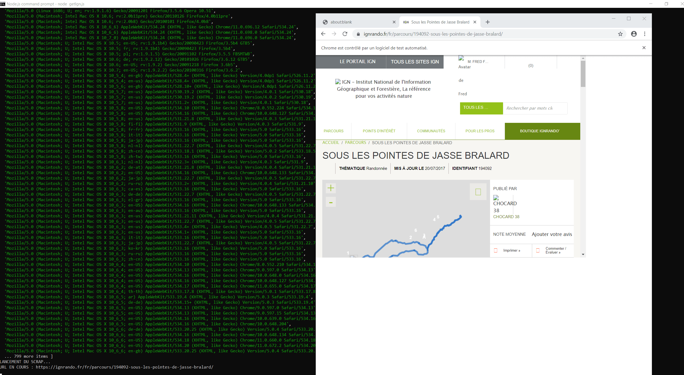Dismiss the automated test software infobar

(x=644, y=48)
